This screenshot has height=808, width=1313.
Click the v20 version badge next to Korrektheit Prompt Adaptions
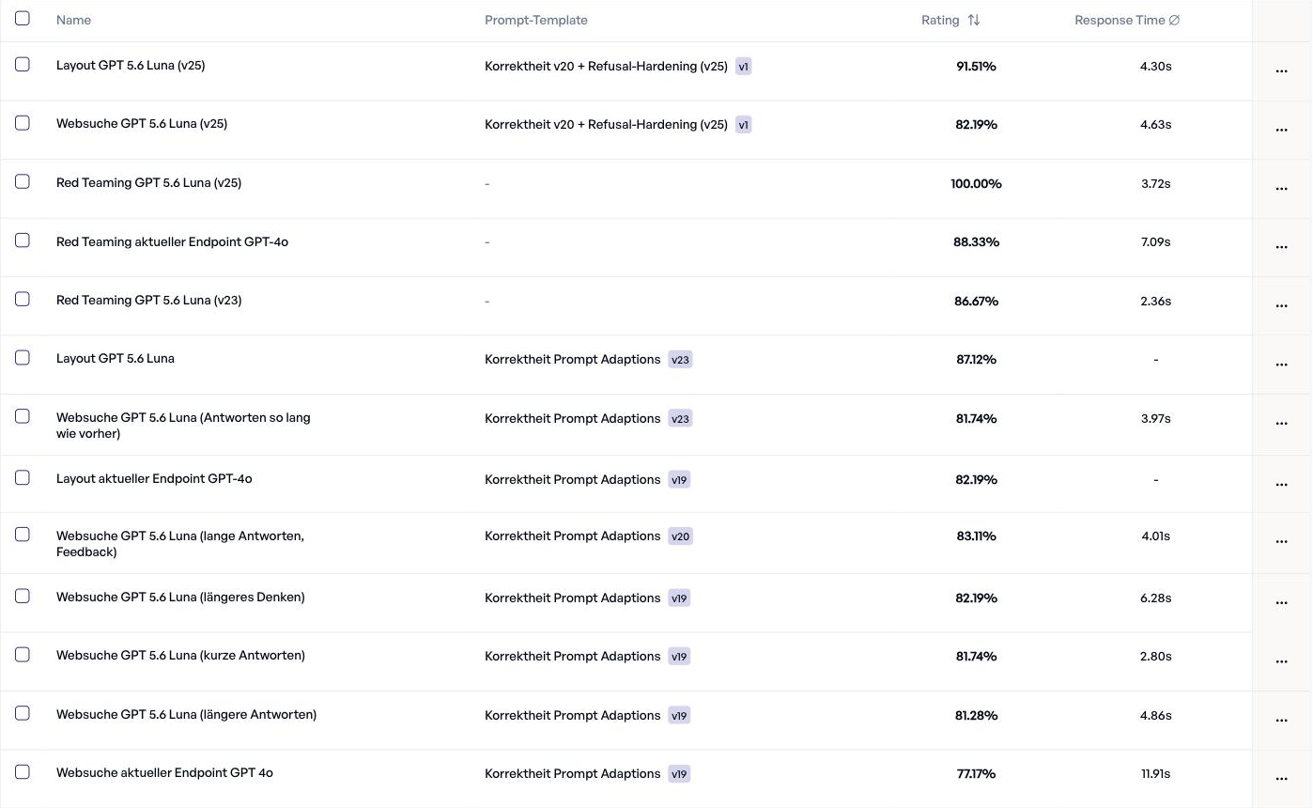680,536
